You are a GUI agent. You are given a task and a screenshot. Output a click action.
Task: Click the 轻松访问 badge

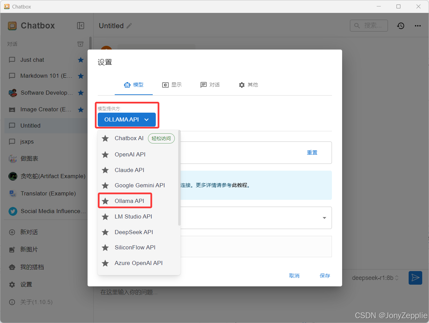tap(161, 138)
